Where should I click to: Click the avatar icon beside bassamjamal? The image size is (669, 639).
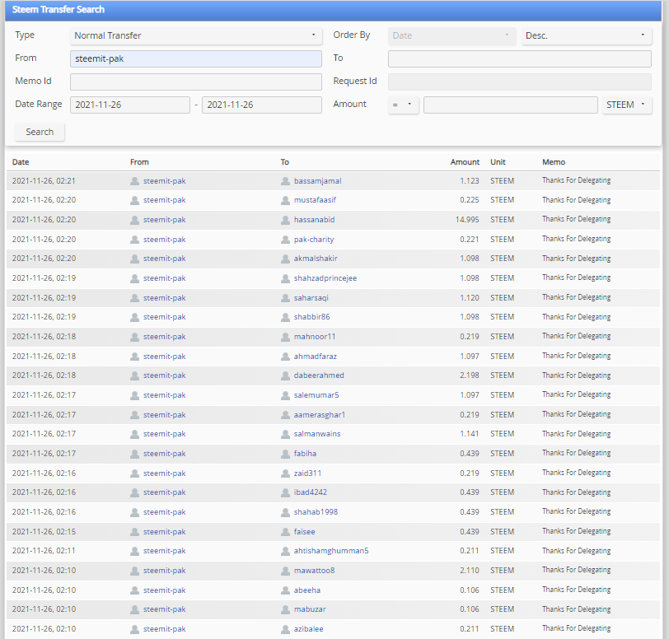tap(285, 181)
